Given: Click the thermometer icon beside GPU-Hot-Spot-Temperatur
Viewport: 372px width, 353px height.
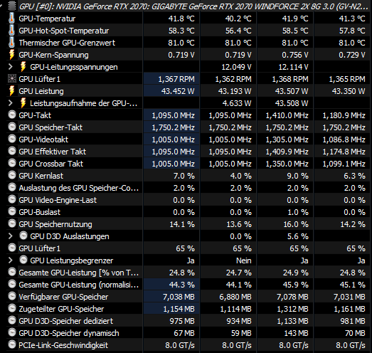Looking at the screenshot, I should pos(11,31).
